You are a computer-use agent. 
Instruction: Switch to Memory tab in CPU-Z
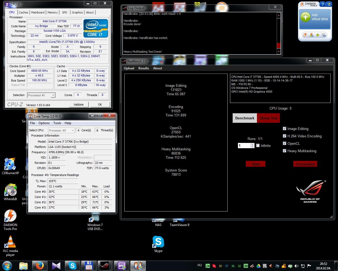pyautogui.click(x=53, y=12)
